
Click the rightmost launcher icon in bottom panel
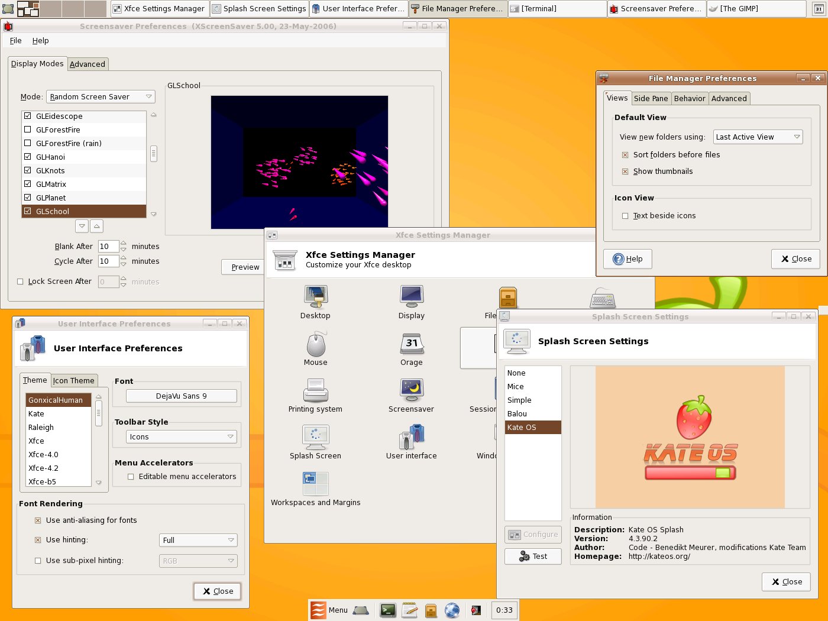pyautogui.click(x=476, y=610)
